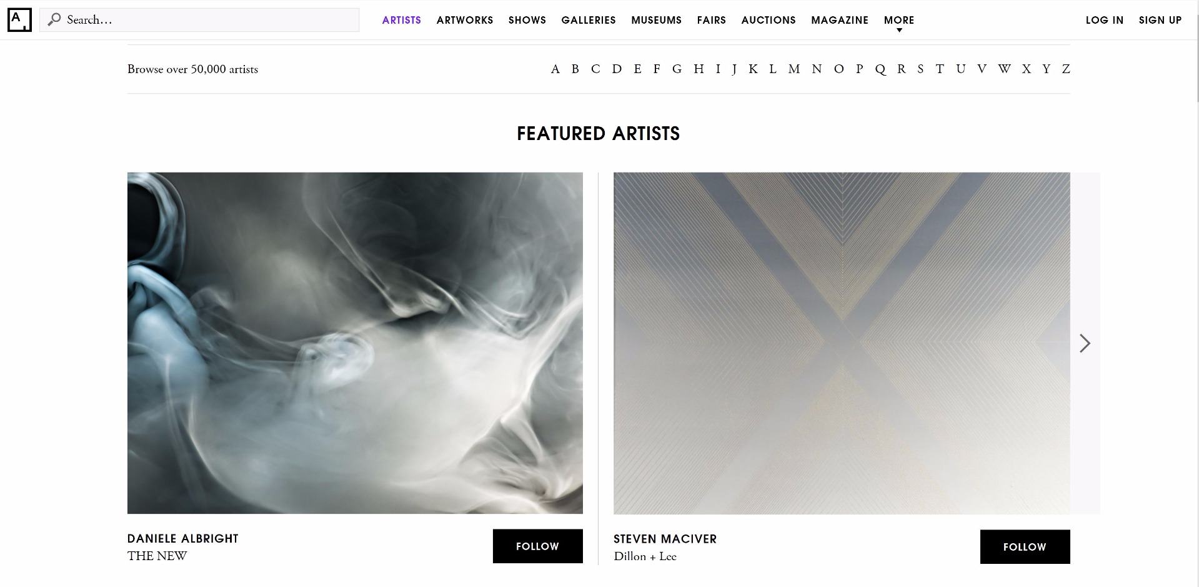Click the magnifying glass search icon
1199x587 pixels.
click(54, 20)
